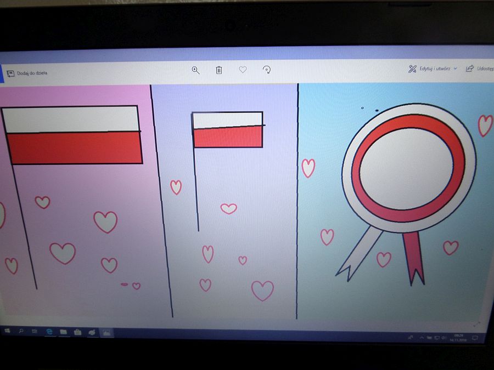Open File Explorer from the taskbar

click(64, 332)
